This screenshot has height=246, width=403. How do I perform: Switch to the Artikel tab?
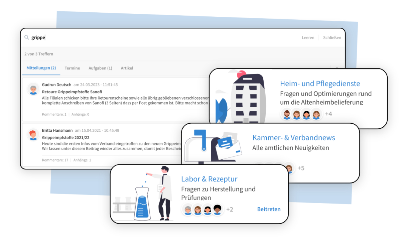[127, 68]
